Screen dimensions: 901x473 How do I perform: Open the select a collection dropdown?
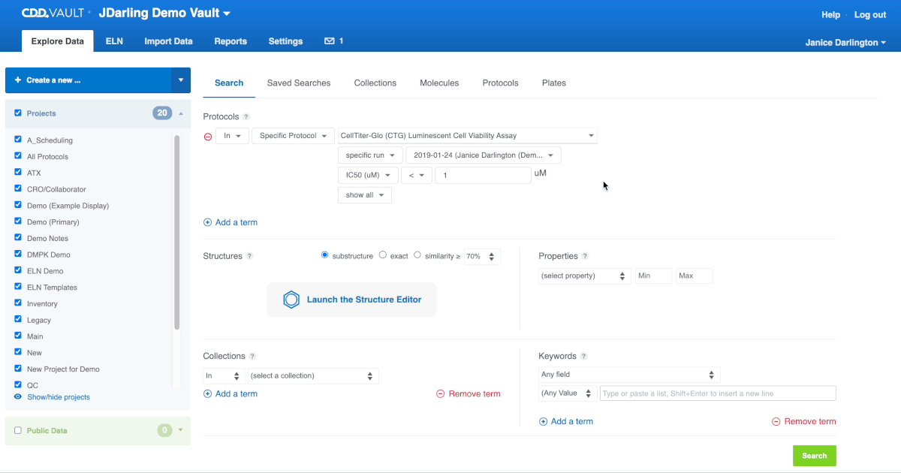(x=313, y=375)
